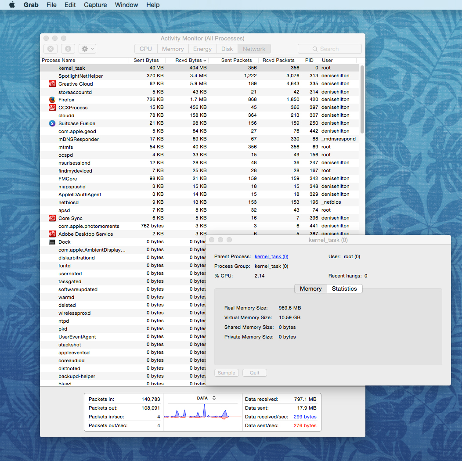The width and height of the screenshot is (462, 461).
Task: Select the AppleIDAuthAgent process
Action: point(199,194)
